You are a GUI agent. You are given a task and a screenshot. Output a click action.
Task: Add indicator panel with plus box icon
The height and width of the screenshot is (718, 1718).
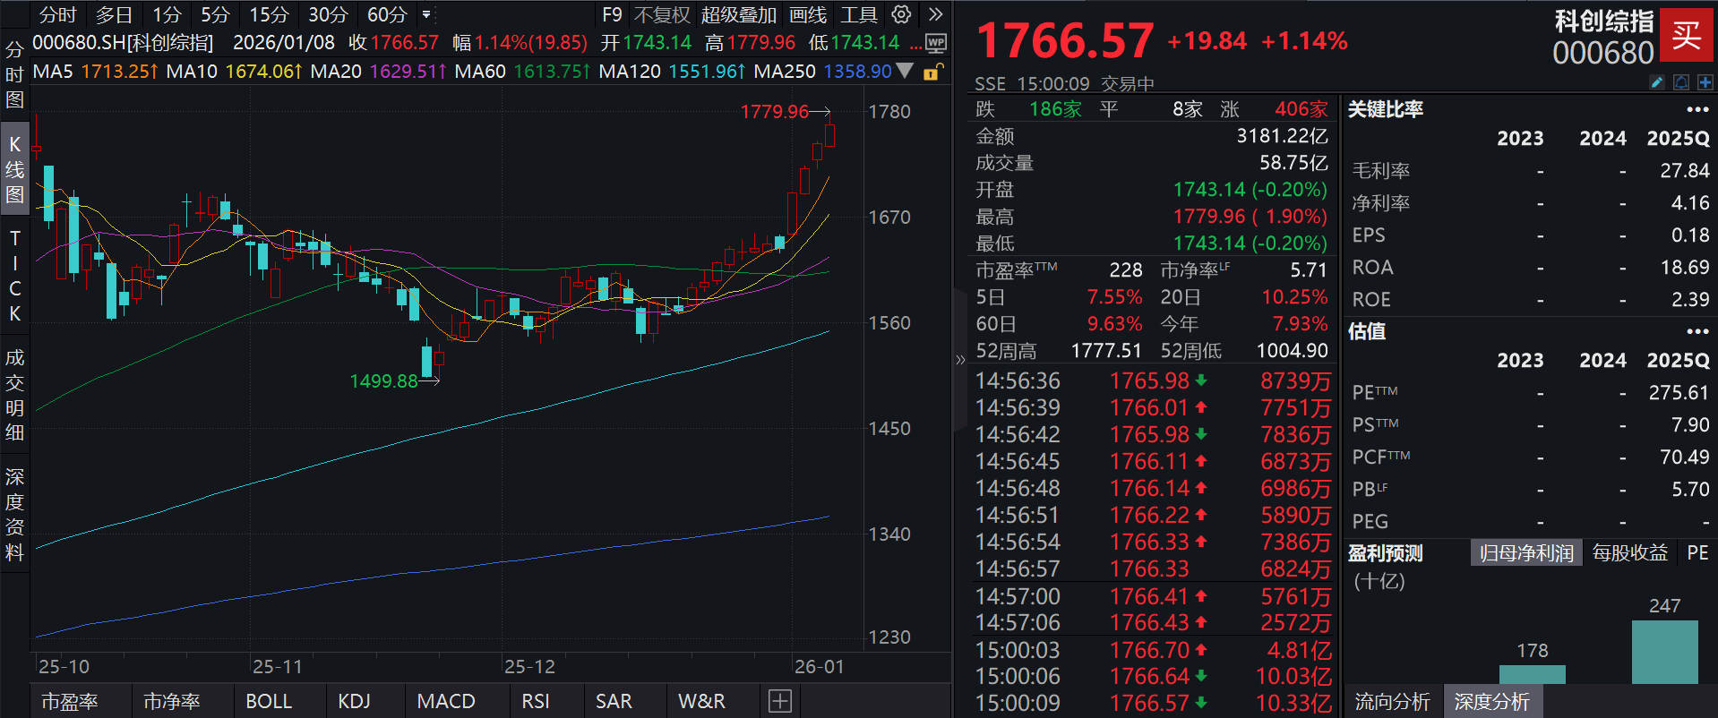coord(779,701)
